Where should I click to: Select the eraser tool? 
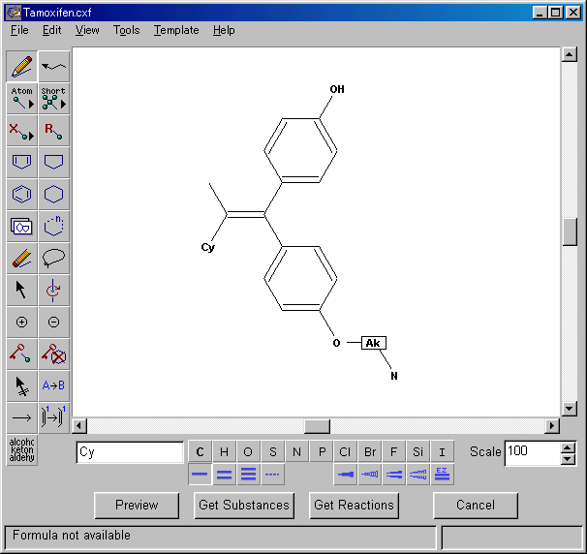coord(21,258)
